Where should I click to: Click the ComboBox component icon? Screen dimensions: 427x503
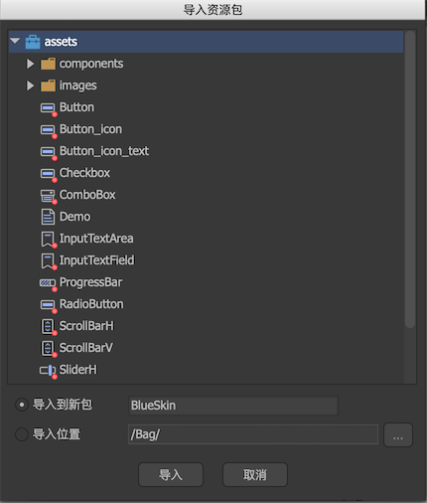[x=49, y=196]
